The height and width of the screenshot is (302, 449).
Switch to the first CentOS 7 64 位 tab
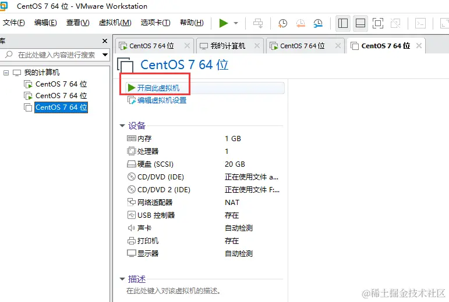(x=151, y=46)
